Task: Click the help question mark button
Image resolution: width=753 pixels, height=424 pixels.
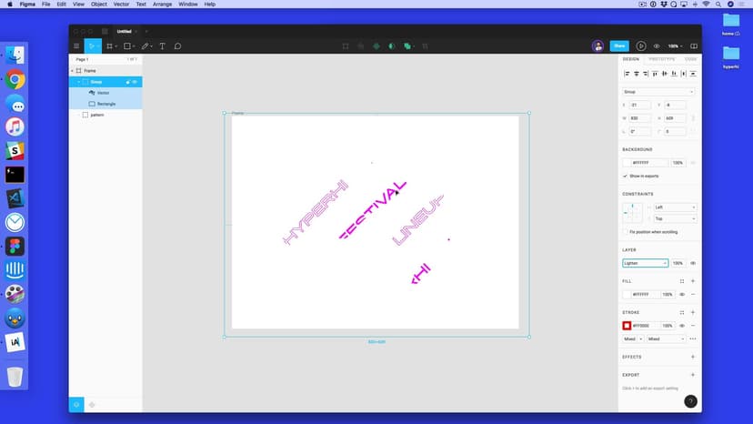Action: pyautogui.click(x=690, y=400)
